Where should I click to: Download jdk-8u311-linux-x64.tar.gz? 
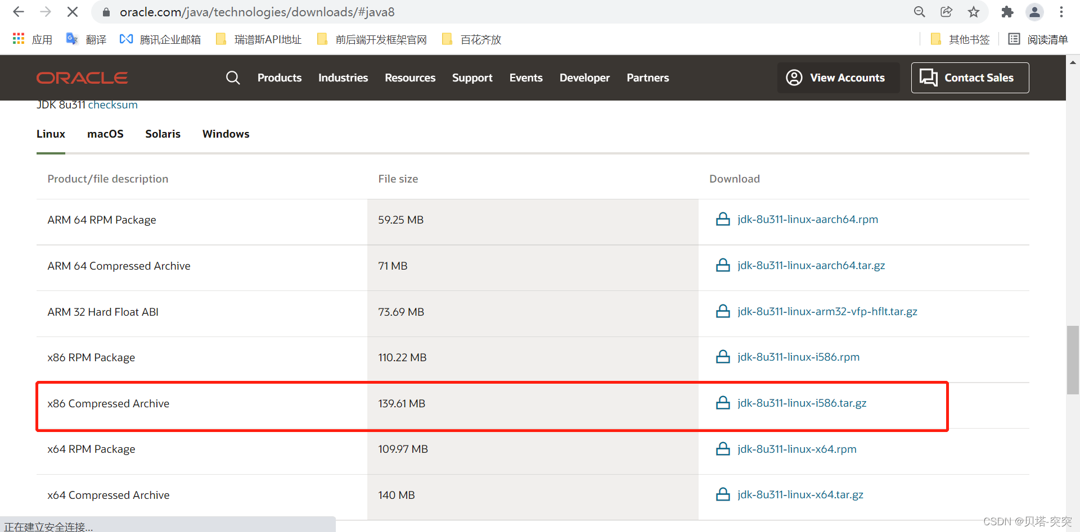[800, 494]
